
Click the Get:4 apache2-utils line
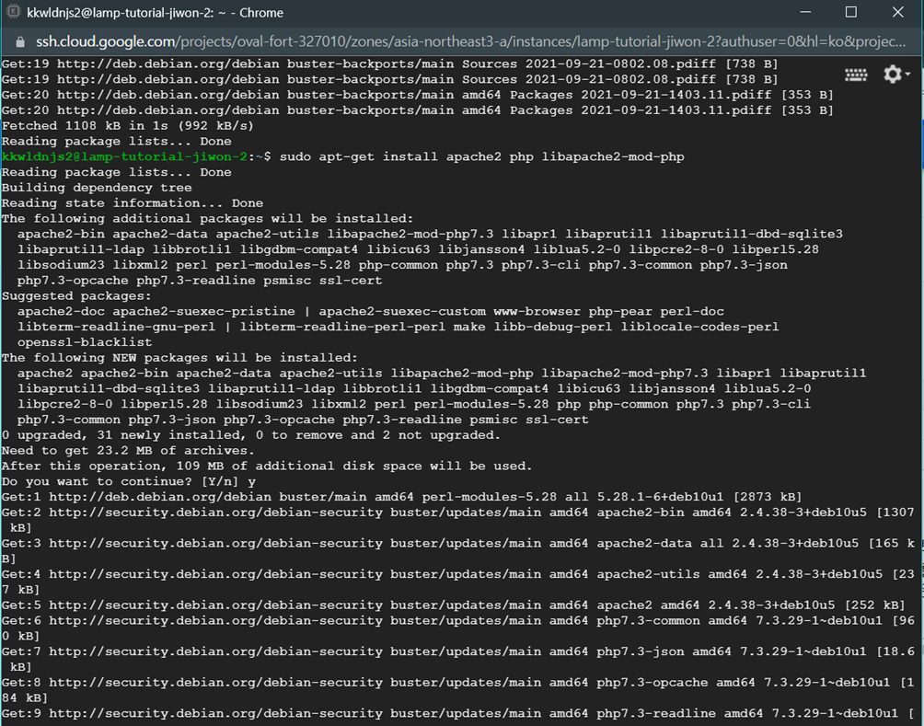(458, 582)
